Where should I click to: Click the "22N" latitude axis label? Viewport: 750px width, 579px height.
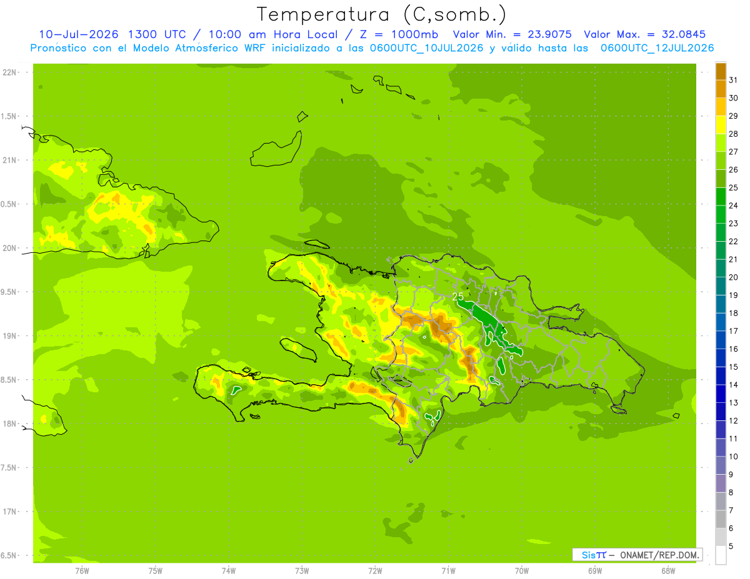pos(9,72)
